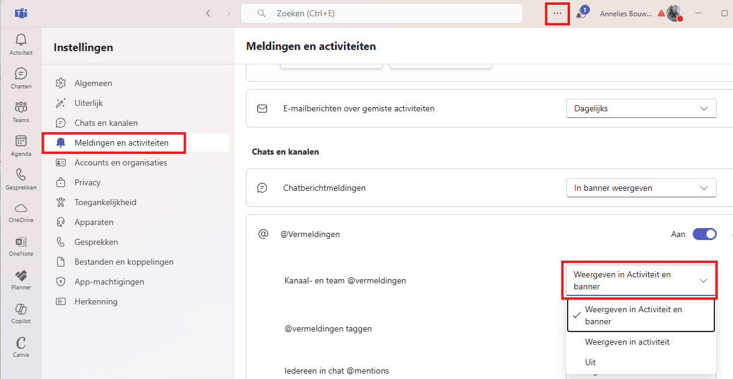Open the Planner app icon
733x379 pixels.
click(x=21, y=280)
